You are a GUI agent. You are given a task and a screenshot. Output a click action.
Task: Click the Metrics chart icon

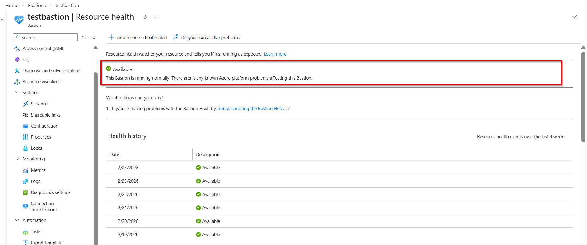pyautogui.click(x=26, y=170)
